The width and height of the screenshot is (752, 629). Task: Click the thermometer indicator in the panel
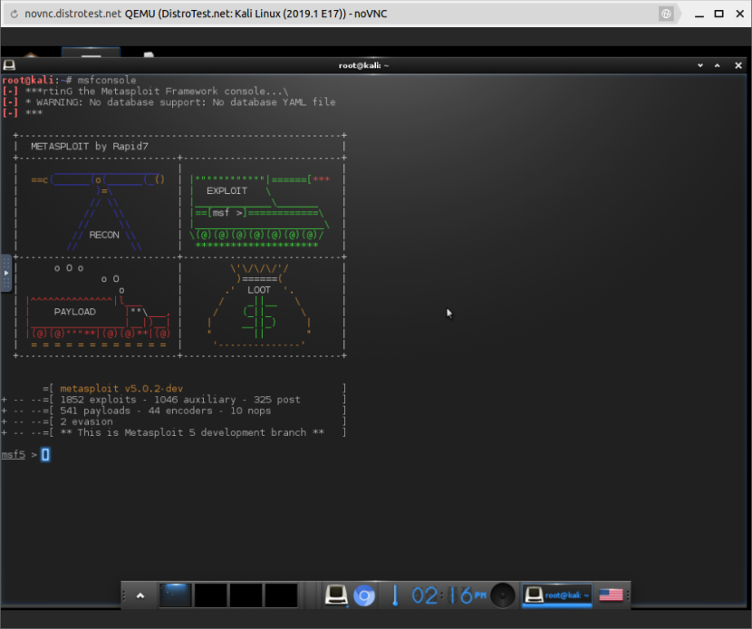pyautogui.click(x=395, y=595)
